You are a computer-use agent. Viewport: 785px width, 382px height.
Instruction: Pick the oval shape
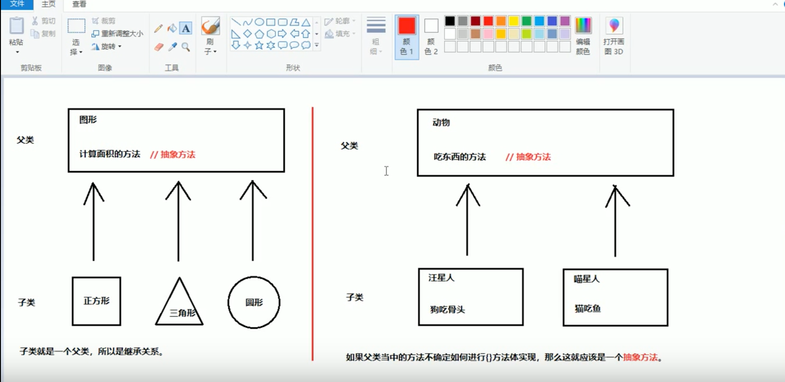pyautogui.click(x=259, y=22)
